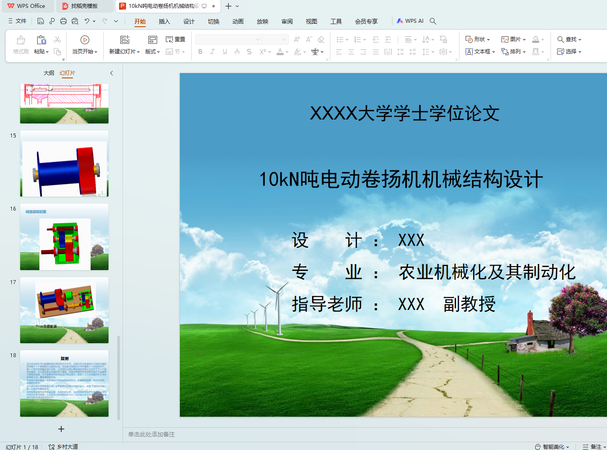Undo the last action
Image resolution: width=607 pixels, height=450 pixels.
point(87,21)
